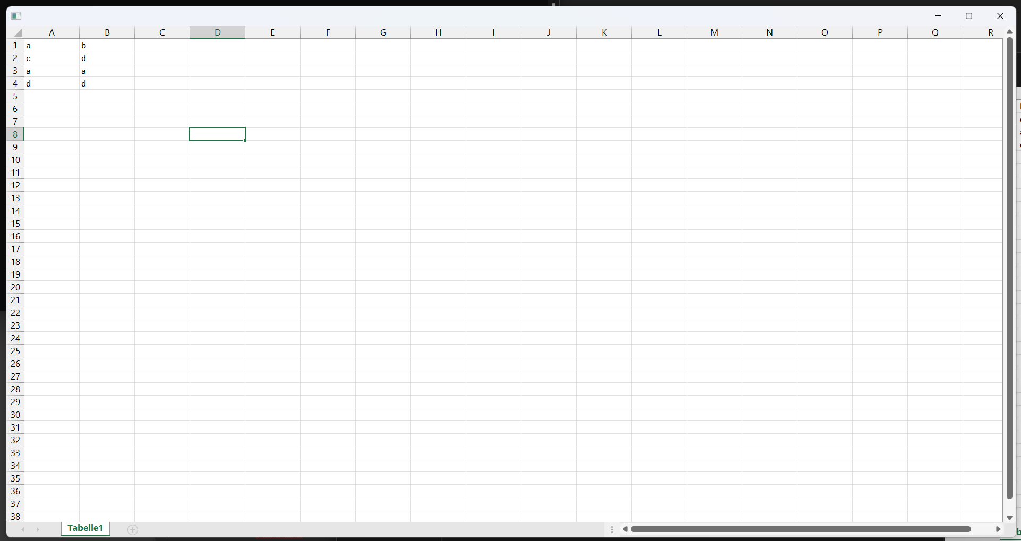
Task: Click the horizontal scrollbar thumb
Action: click(801, 529)
